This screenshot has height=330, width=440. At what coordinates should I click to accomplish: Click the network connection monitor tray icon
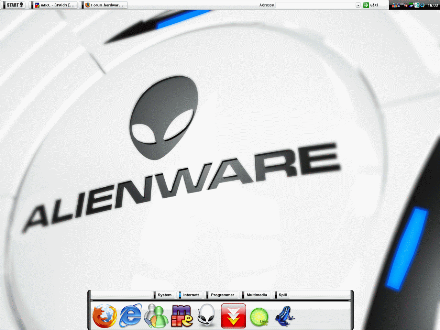pyautogui.click(x=400, y=5)
